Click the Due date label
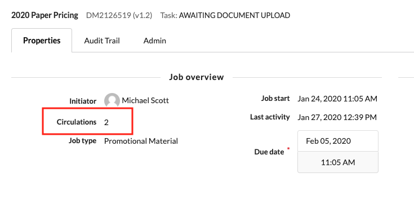This screenshot has width=414, height=208. [x=269, y=152]
